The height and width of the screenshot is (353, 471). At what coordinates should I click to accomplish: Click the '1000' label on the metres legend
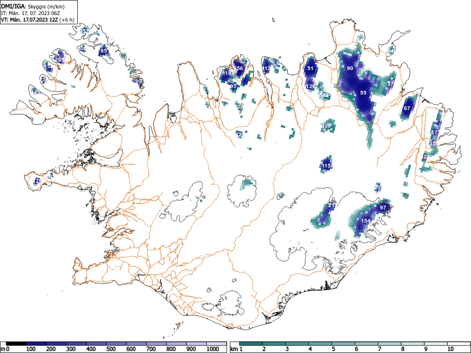click(213, 349)
